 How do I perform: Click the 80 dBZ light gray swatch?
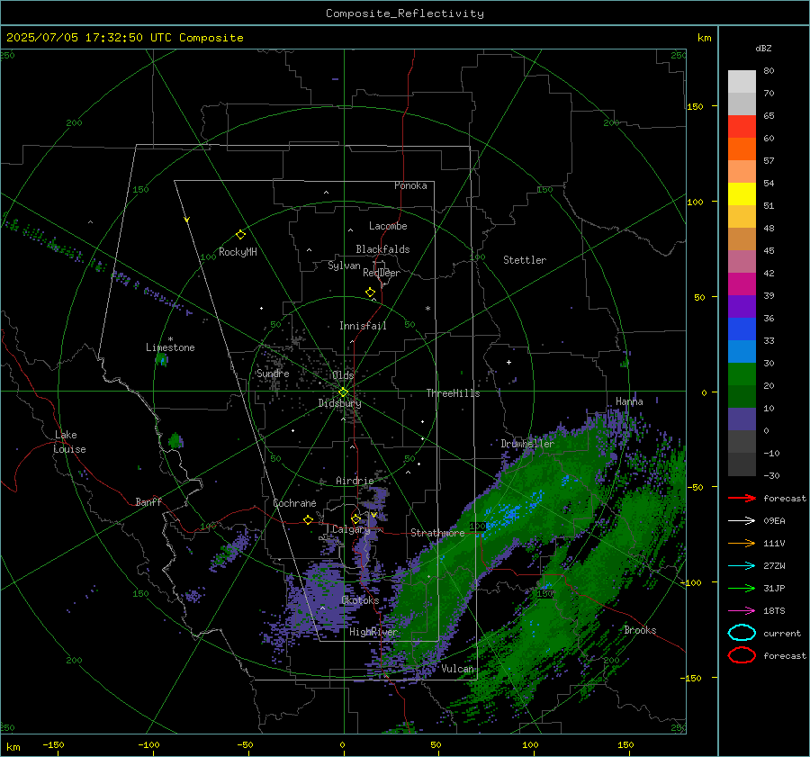click(742, 81)
